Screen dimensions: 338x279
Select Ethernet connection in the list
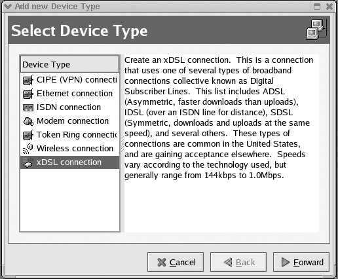pos(70,94)
